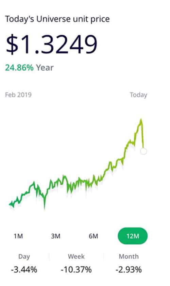Click "Today's Universe unit price" heading

[57, 19]
